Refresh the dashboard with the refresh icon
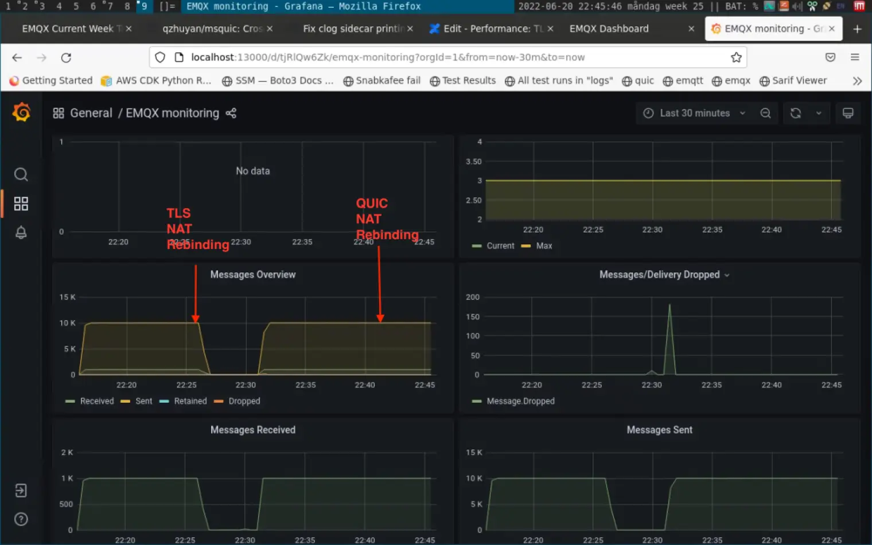This screenshot has width=872, height=545. [795, 113]
